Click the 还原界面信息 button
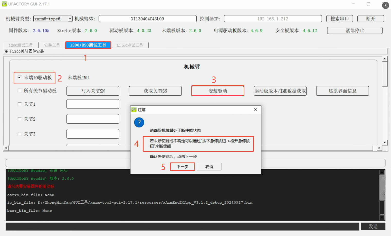 (342, 91)
